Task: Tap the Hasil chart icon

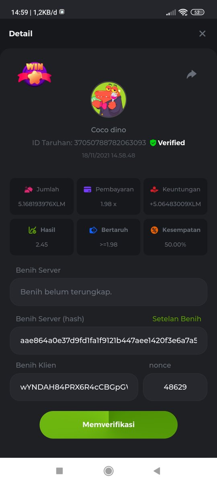Action: 33,230
